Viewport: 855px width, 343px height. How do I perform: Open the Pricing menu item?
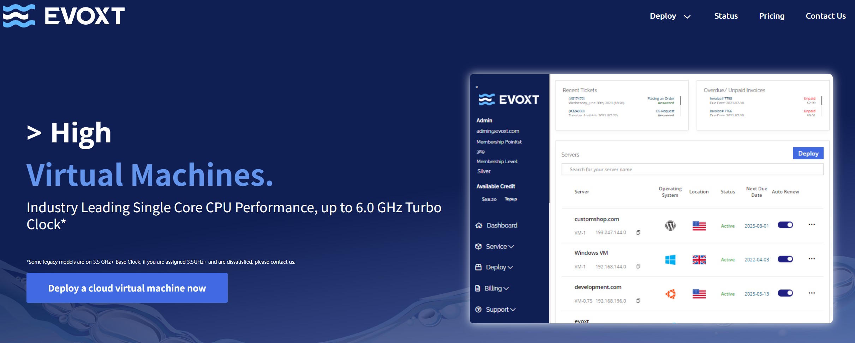click(771, 16)
